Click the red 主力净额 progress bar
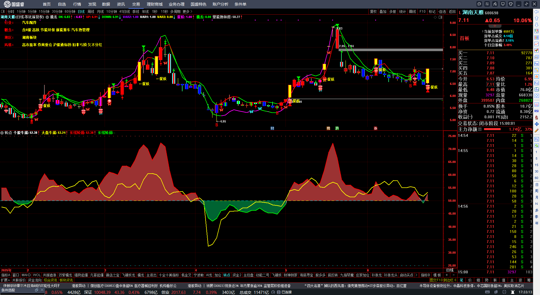The height and width of the screenshot is (295, 540). pos(492,129)
